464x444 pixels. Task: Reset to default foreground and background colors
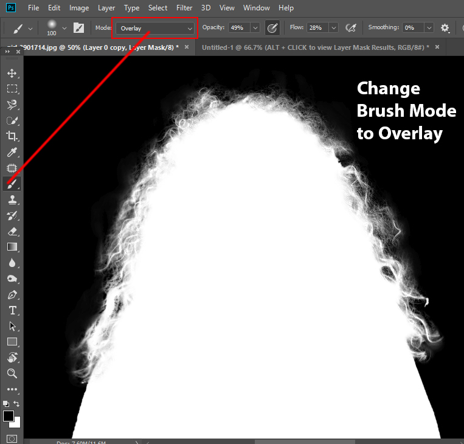tap(6, 403)
